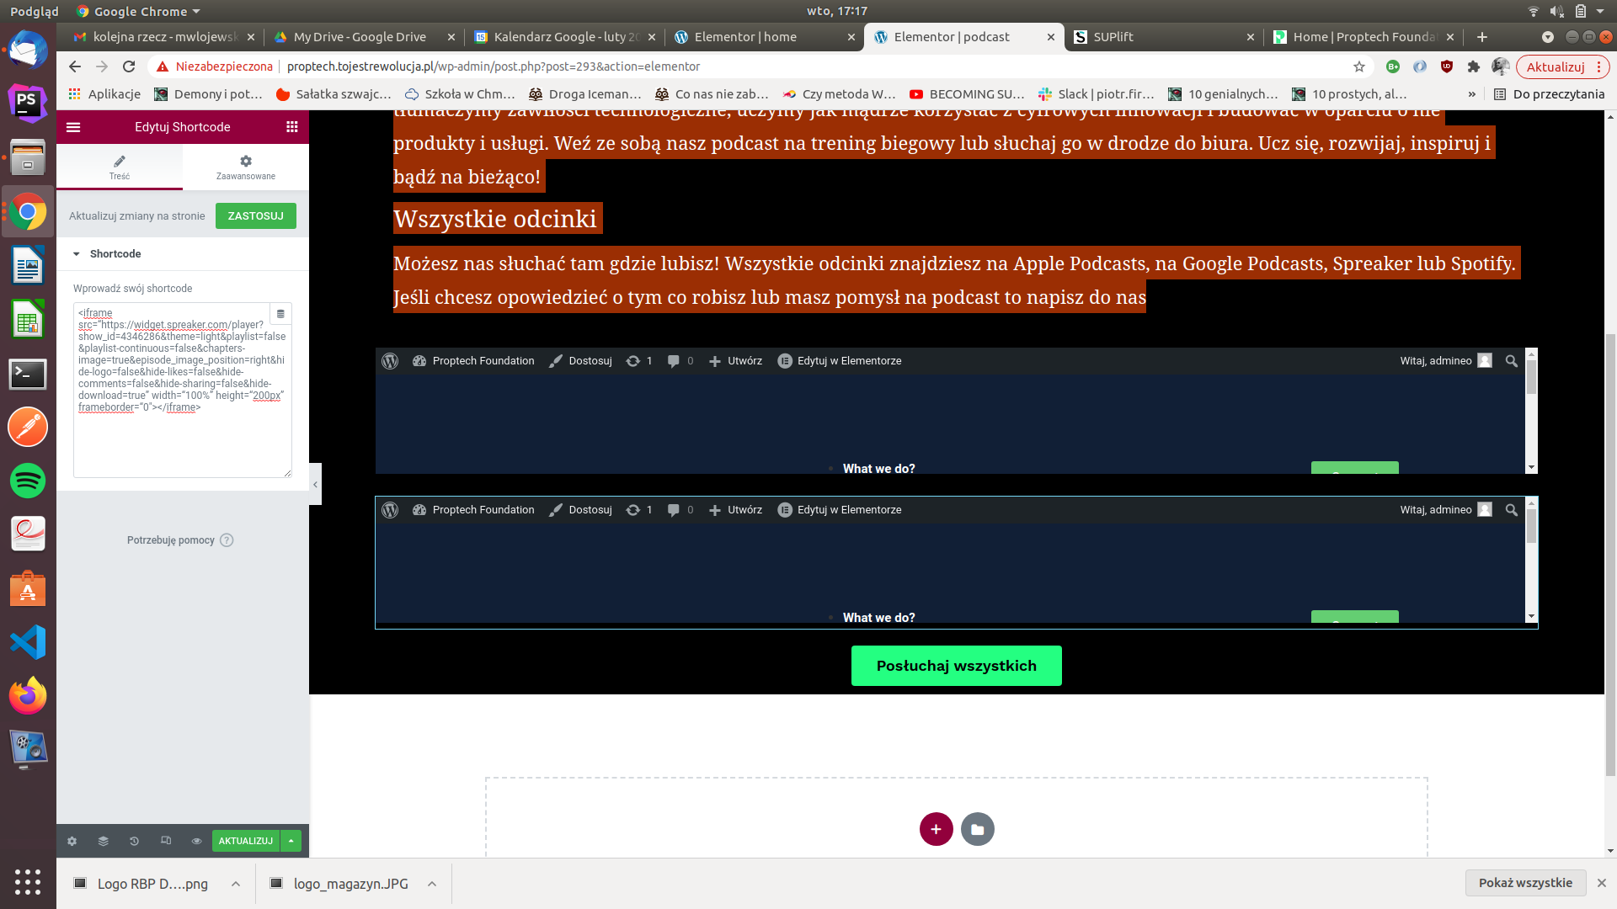Image resolution: width=1617 pixels, height=909 pixels.
Task: Click inside the shortcode text field
Action: click(x=181, y=387)
